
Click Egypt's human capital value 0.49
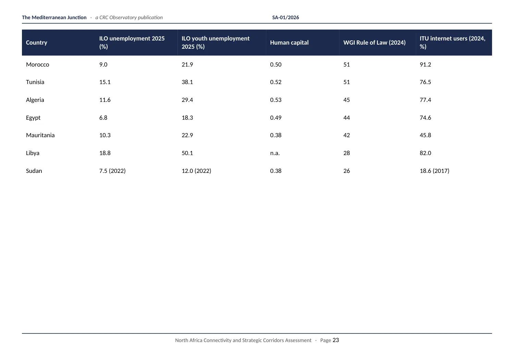276,118
